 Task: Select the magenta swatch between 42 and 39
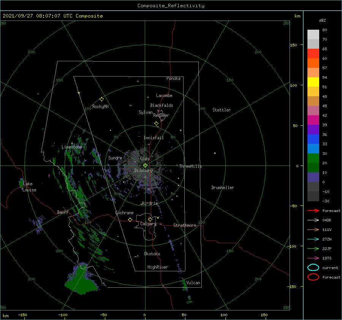(x=313, y=120)
